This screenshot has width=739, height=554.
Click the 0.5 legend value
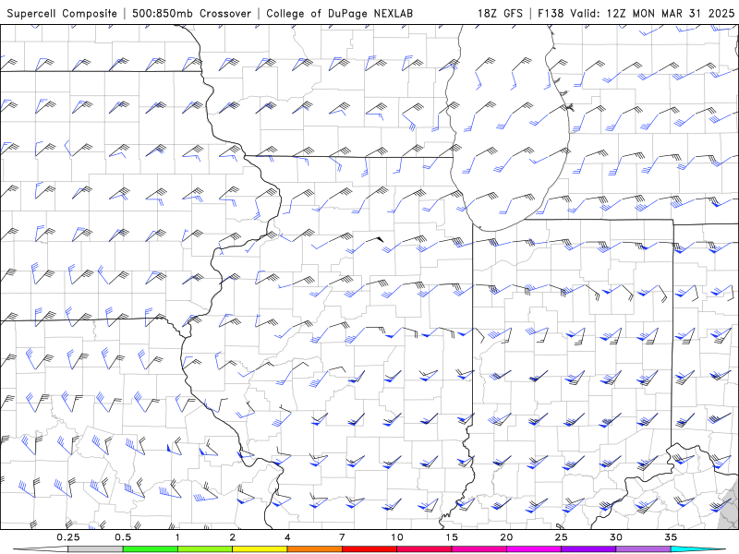[123, 537]
